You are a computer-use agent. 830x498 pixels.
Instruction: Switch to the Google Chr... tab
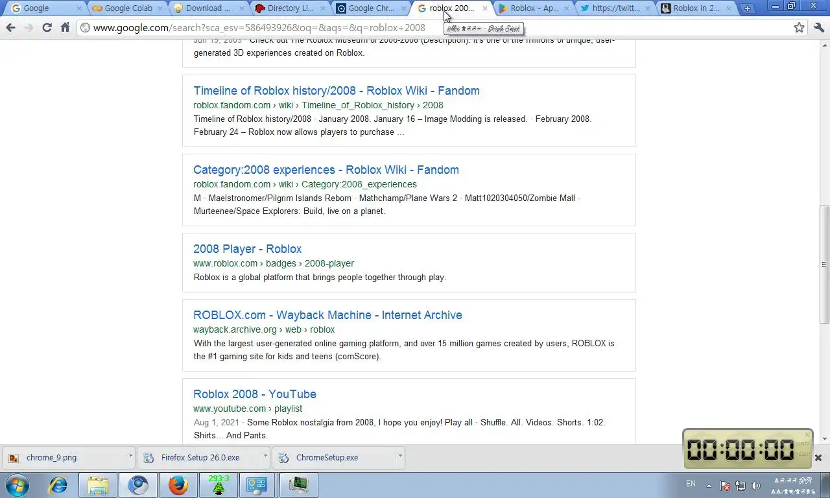pos(368,8)
